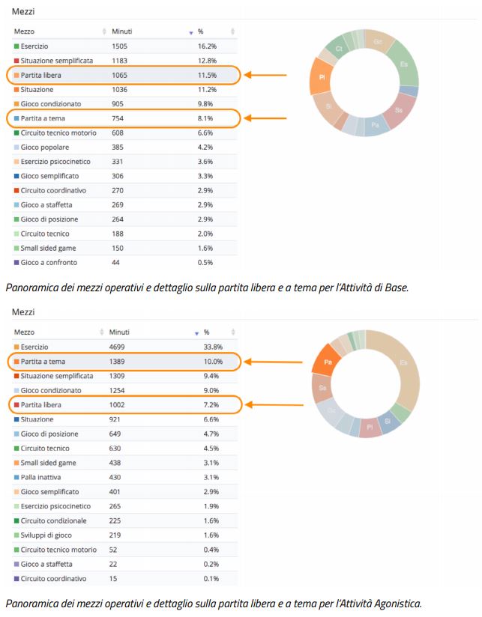Click the large tan Es segment of bottom donut
The image size is (482, 617).
pyautogui.click(x=403, y=362)
